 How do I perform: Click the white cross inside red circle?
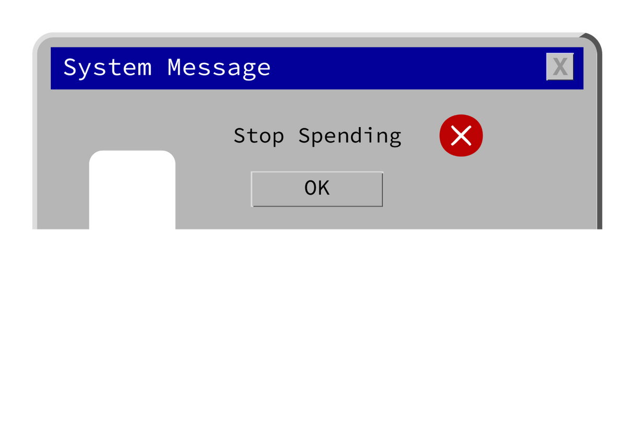coord(461,135)
